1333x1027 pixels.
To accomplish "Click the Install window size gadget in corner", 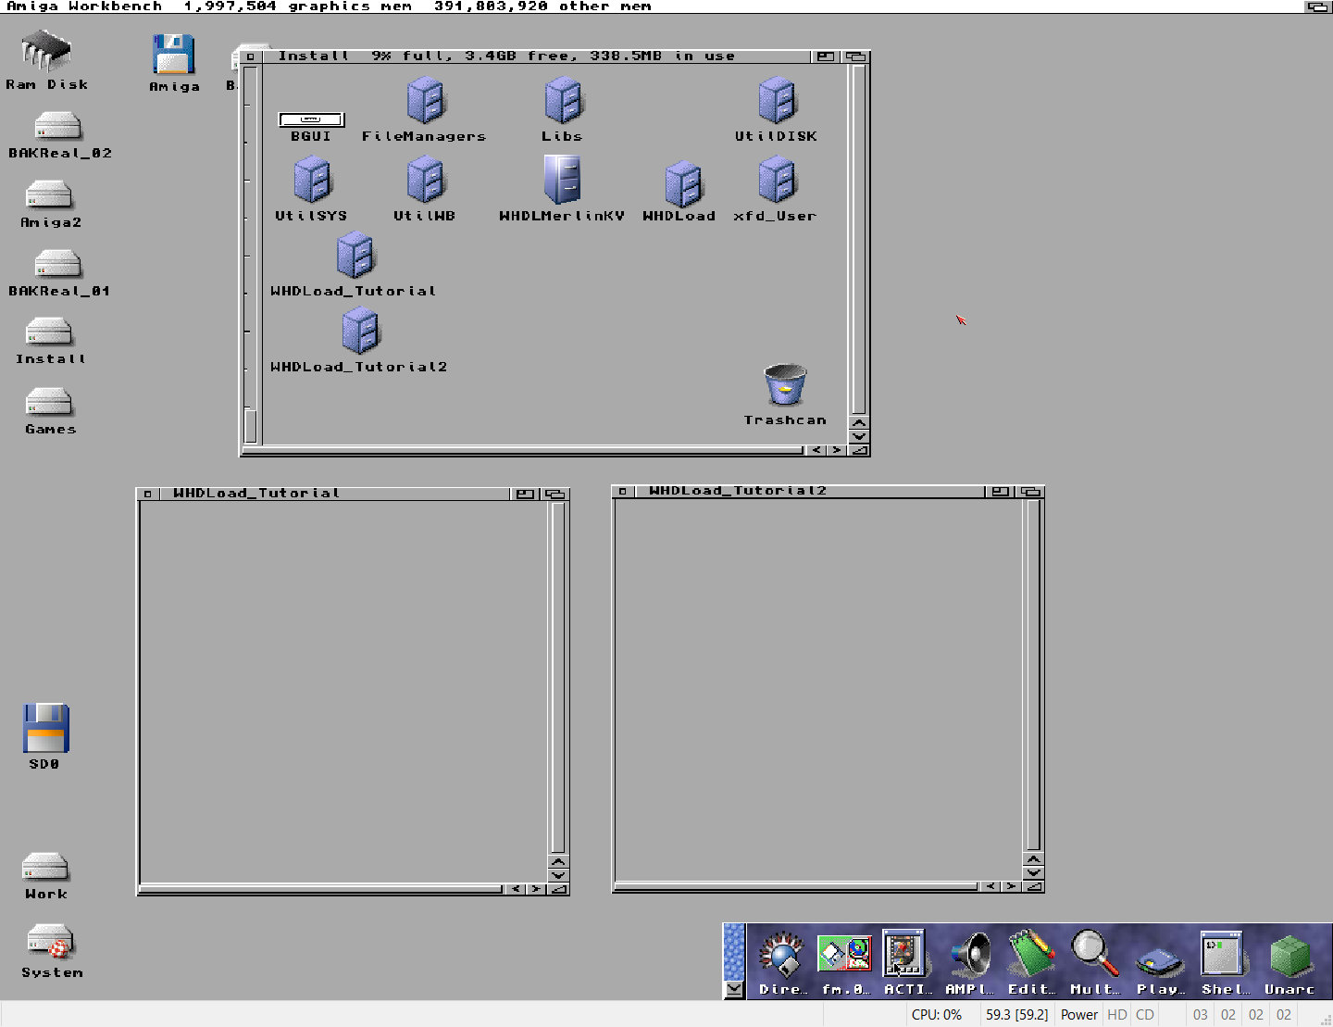I will [x=859, y=450].
